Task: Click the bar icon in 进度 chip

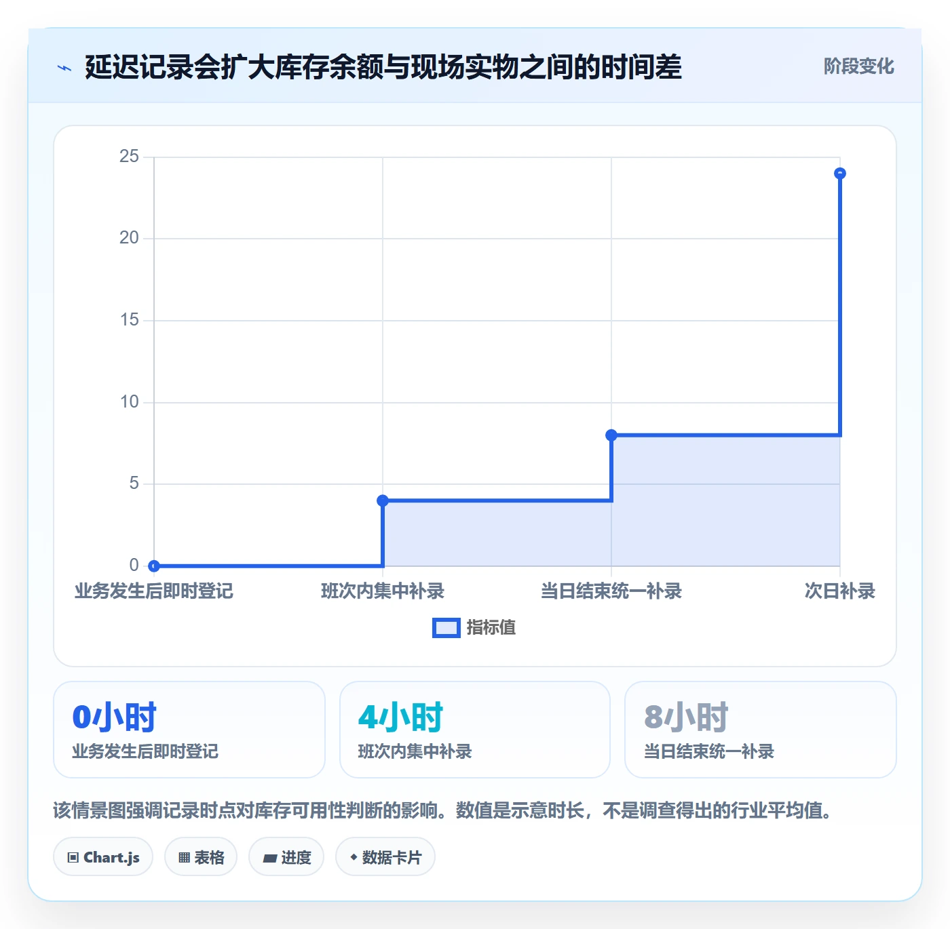Action: [269, 858]
